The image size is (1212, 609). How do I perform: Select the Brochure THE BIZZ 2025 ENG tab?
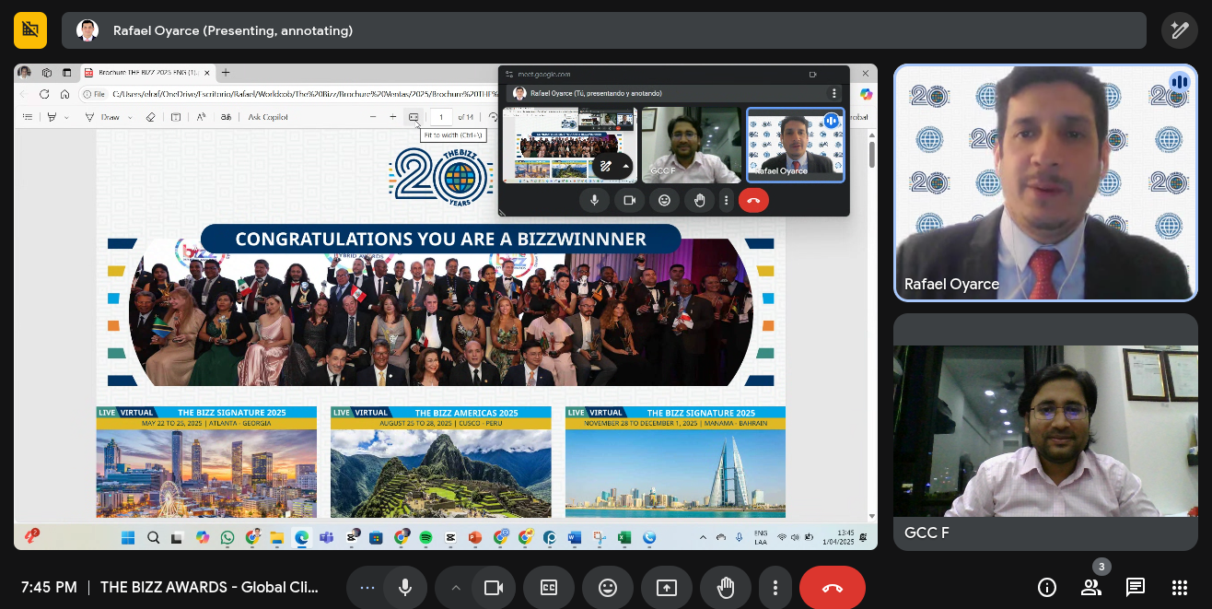[147, 72]
